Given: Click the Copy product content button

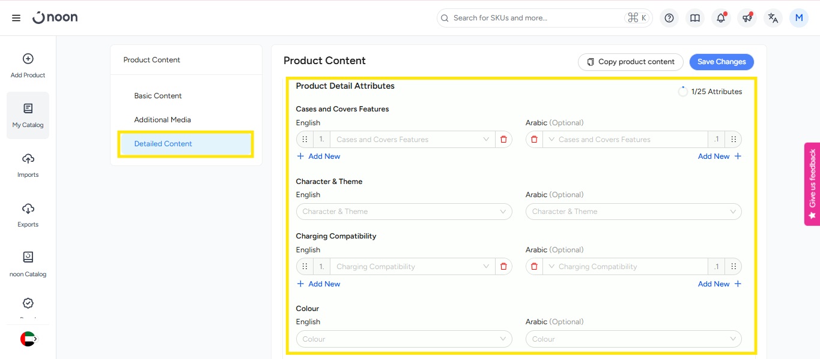Looking at the screenshot, I should click(x=631, y=62).
